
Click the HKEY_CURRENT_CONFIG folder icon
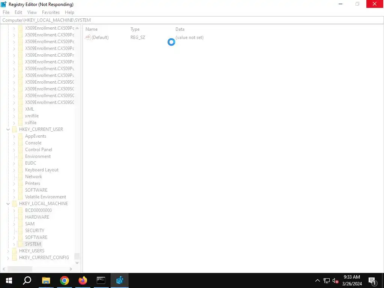pos(15,258)
